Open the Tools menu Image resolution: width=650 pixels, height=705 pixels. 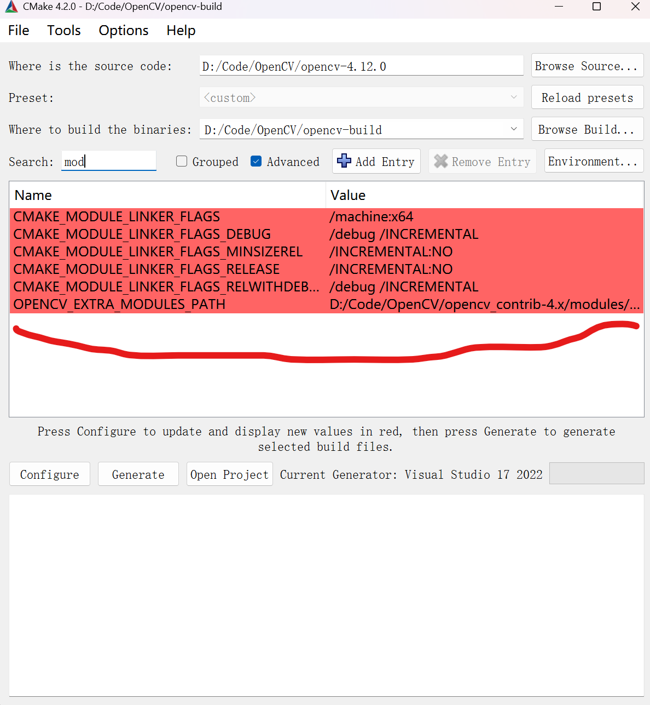63,31
